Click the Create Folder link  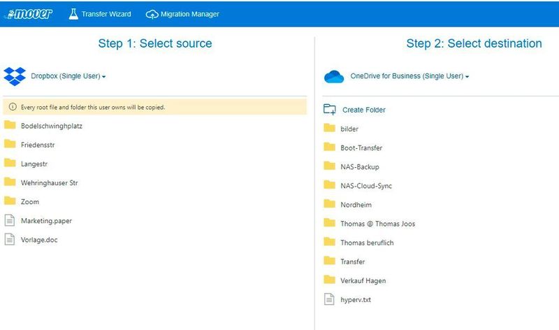[364, 110]
